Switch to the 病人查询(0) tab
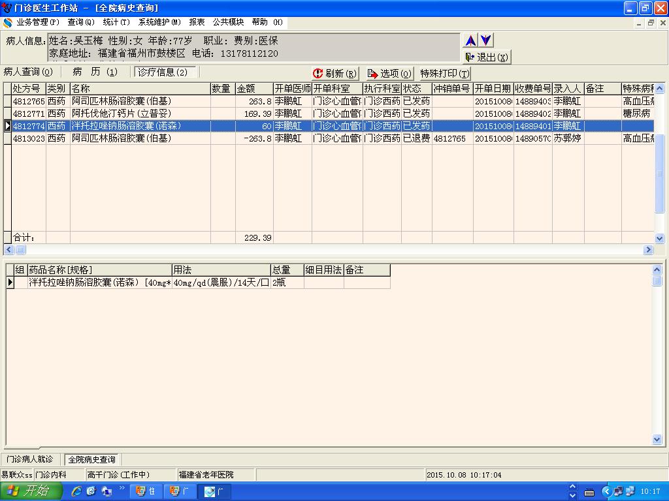This screenshot has width=669, height=501. pos(28,72)
